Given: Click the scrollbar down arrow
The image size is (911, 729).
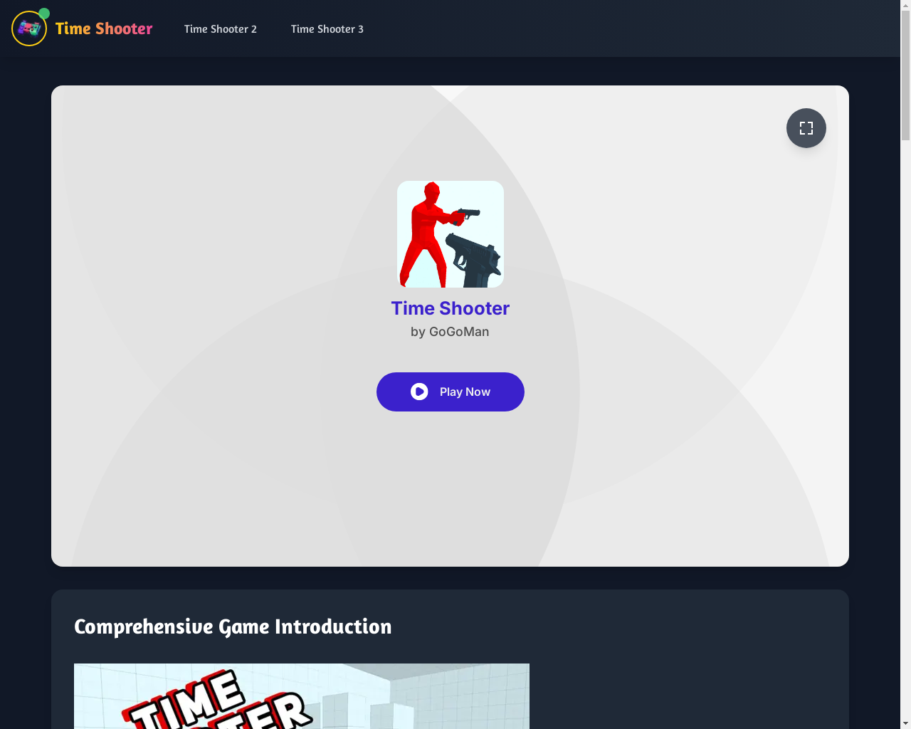Looking at the screenshot, I should tap(905, 723).
